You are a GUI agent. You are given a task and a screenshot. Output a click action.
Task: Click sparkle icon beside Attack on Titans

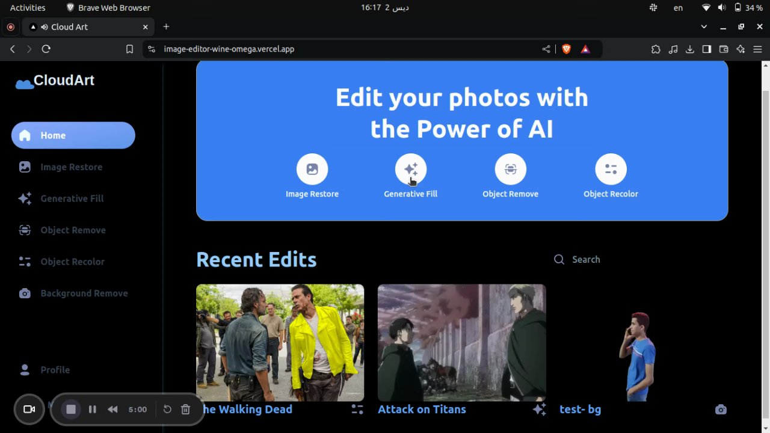pos(539,409)
